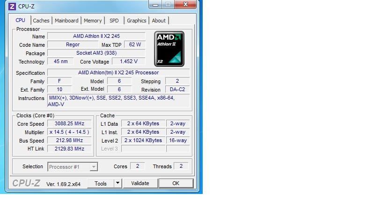Click the Threads count value

point(181,166)
